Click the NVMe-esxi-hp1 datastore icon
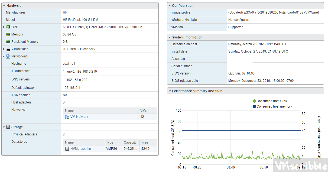328x172 pixels. 67,149
